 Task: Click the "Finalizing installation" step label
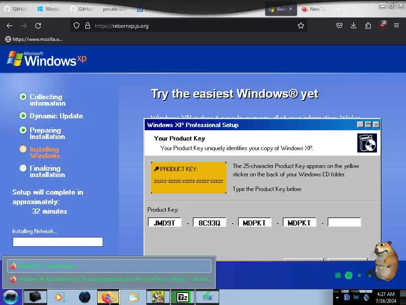click(48, 172)
